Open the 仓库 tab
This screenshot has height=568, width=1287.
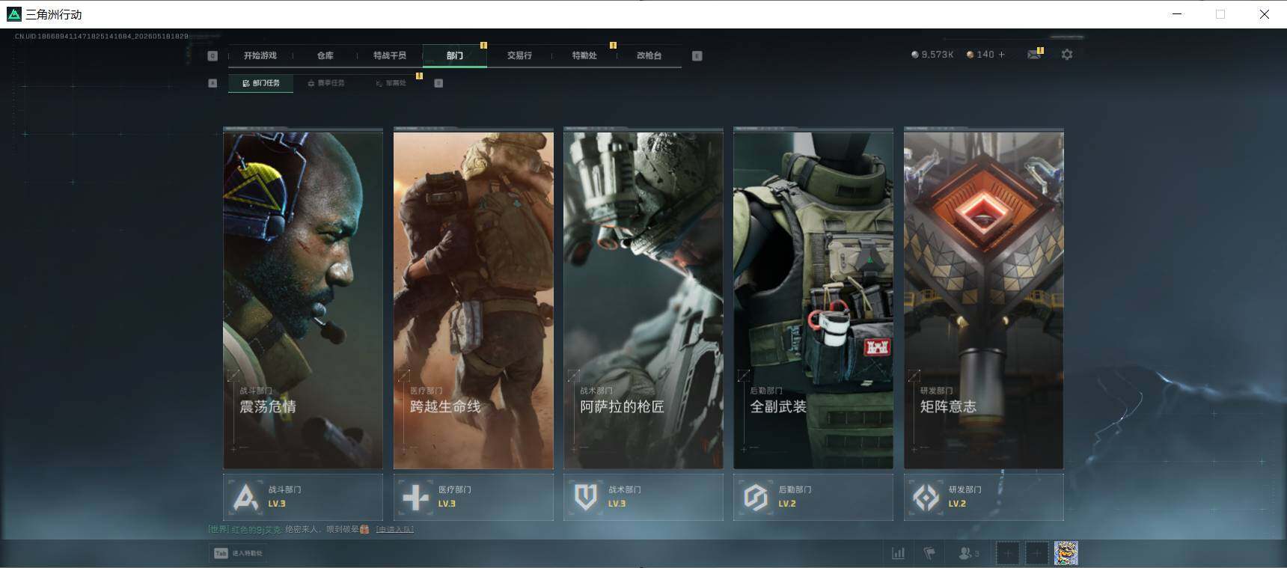pos(325,55)
